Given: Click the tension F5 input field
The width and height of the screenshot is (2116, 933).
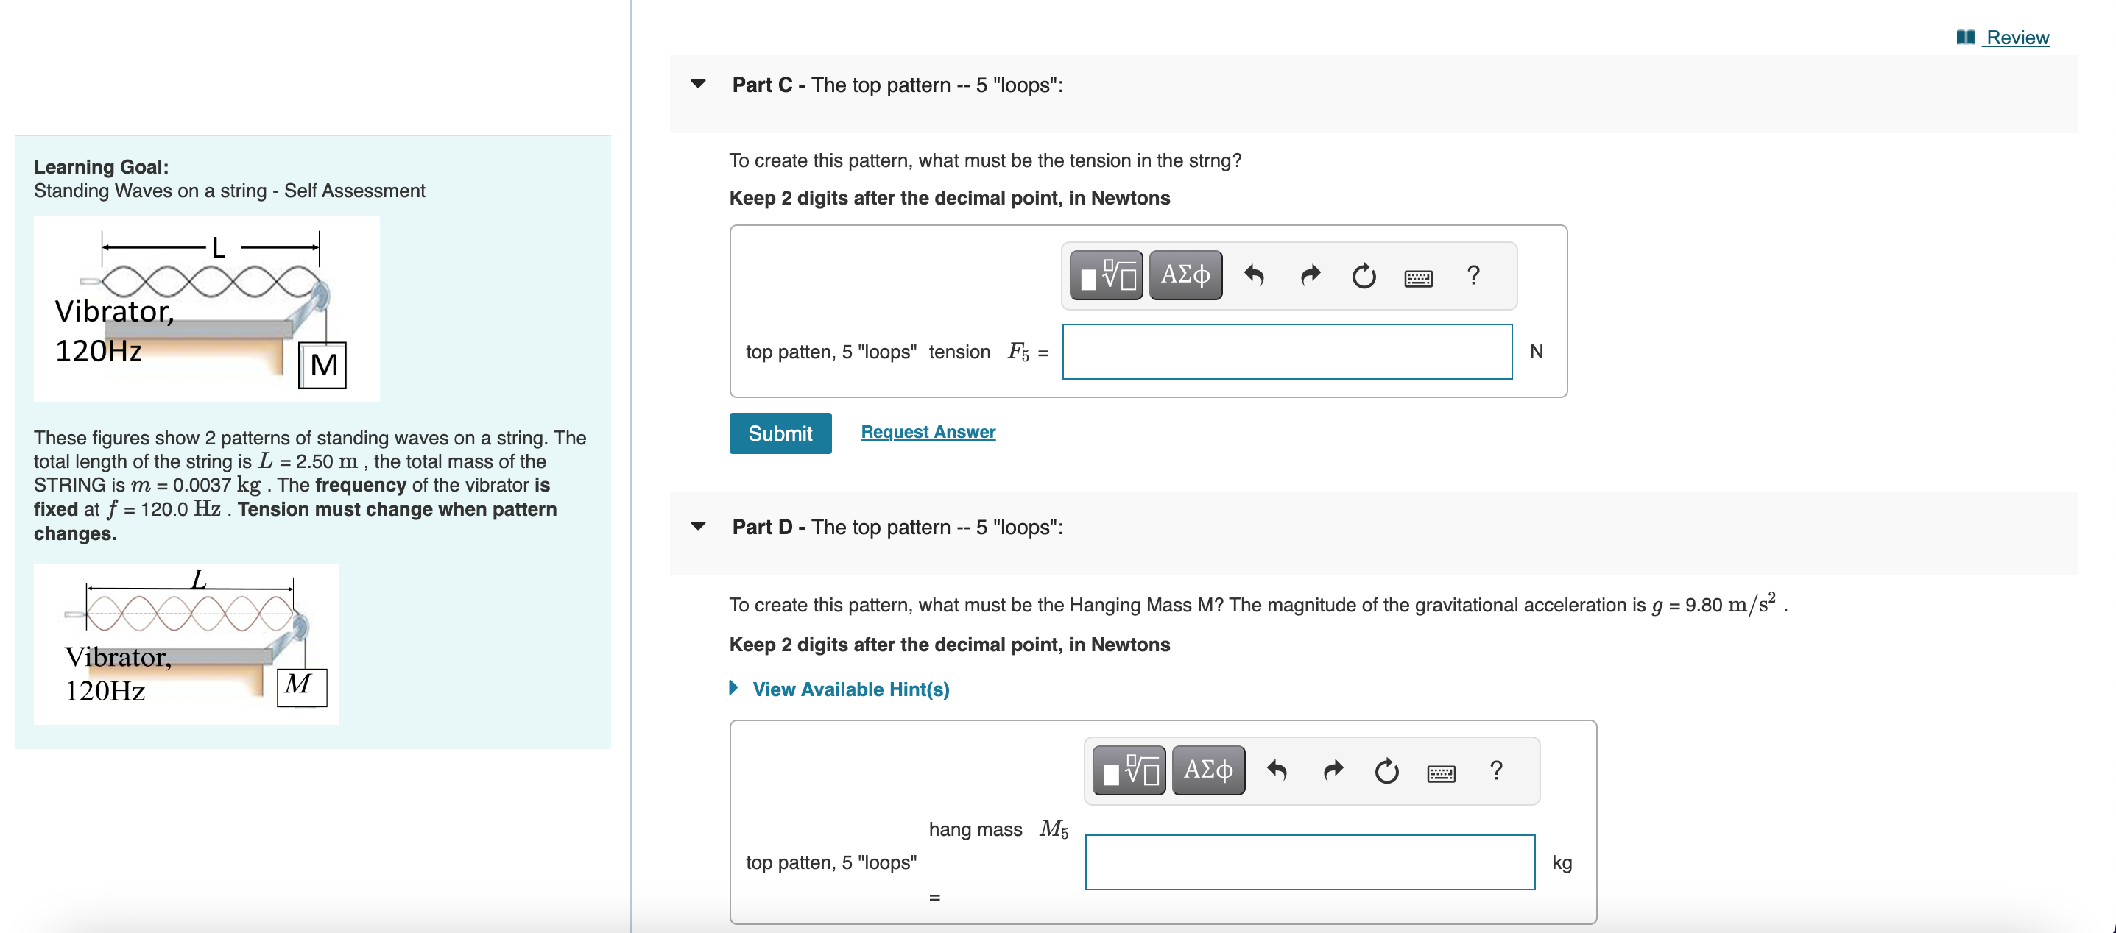Looking at the screenshot, I should (x=1286, y=351).
